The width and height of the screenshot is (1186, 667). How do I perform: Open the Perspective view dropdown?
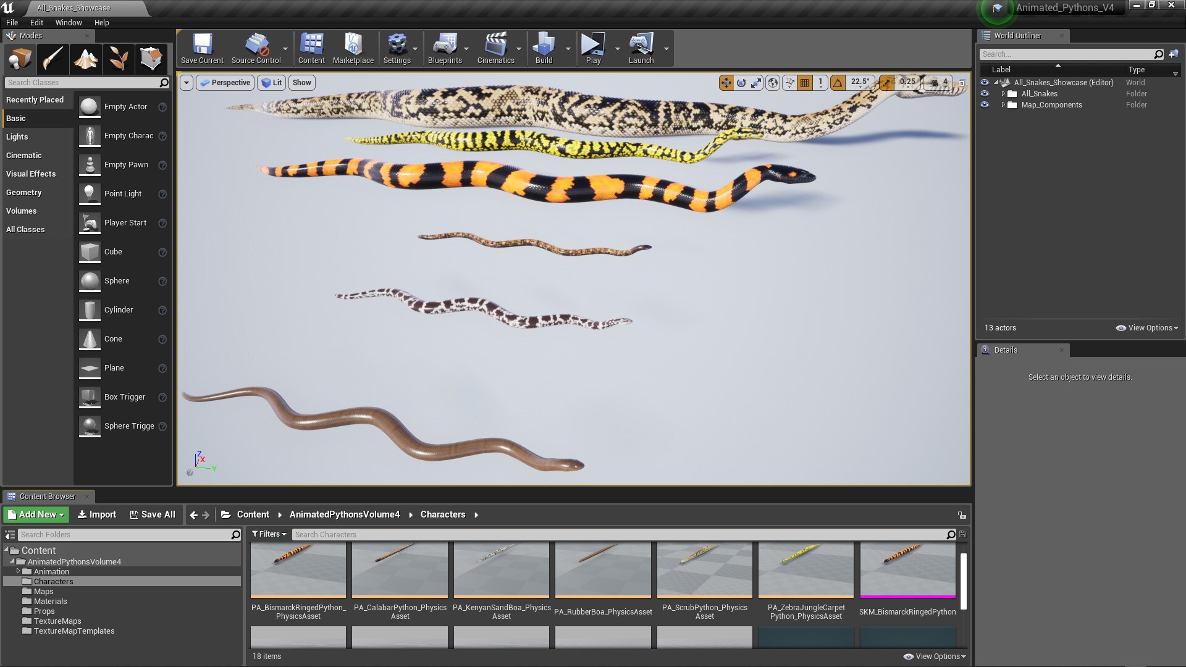tap(225, 82)
